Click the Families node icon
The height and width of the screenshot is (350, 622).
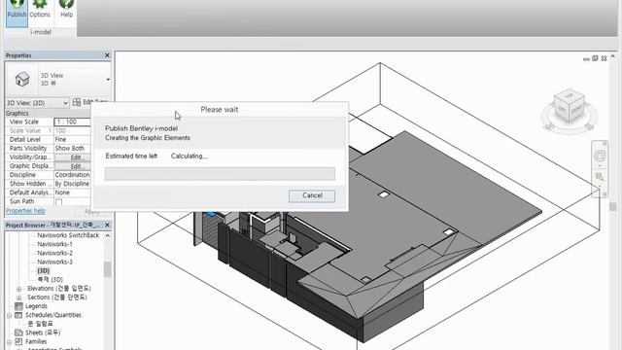pos(18,341)
